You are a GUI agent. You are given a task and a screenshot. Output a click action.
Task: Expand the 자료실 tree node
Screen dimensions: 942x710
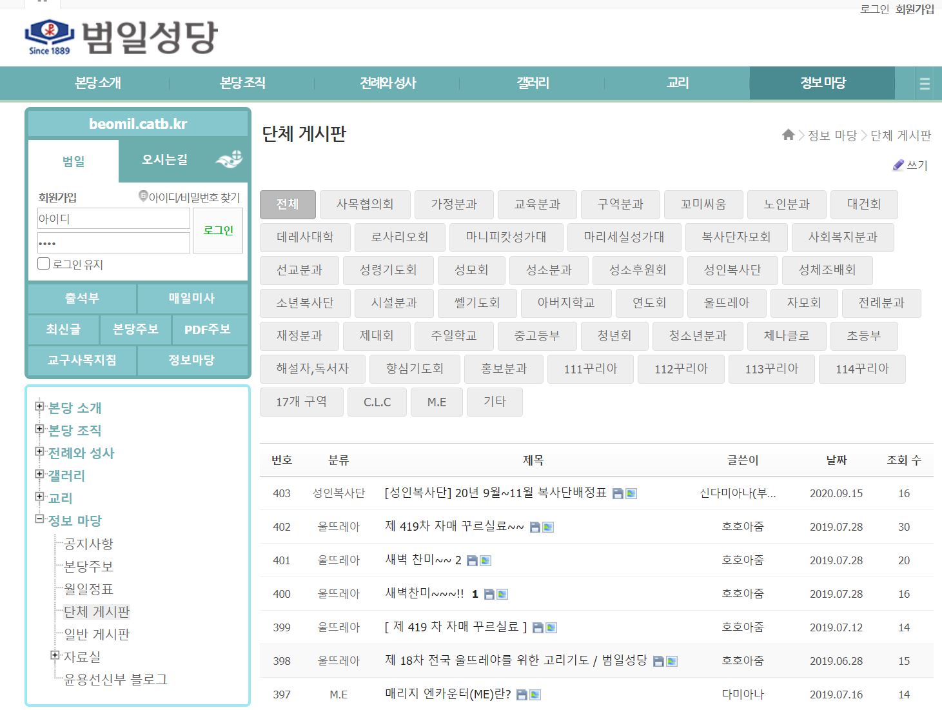coord(55,655)
